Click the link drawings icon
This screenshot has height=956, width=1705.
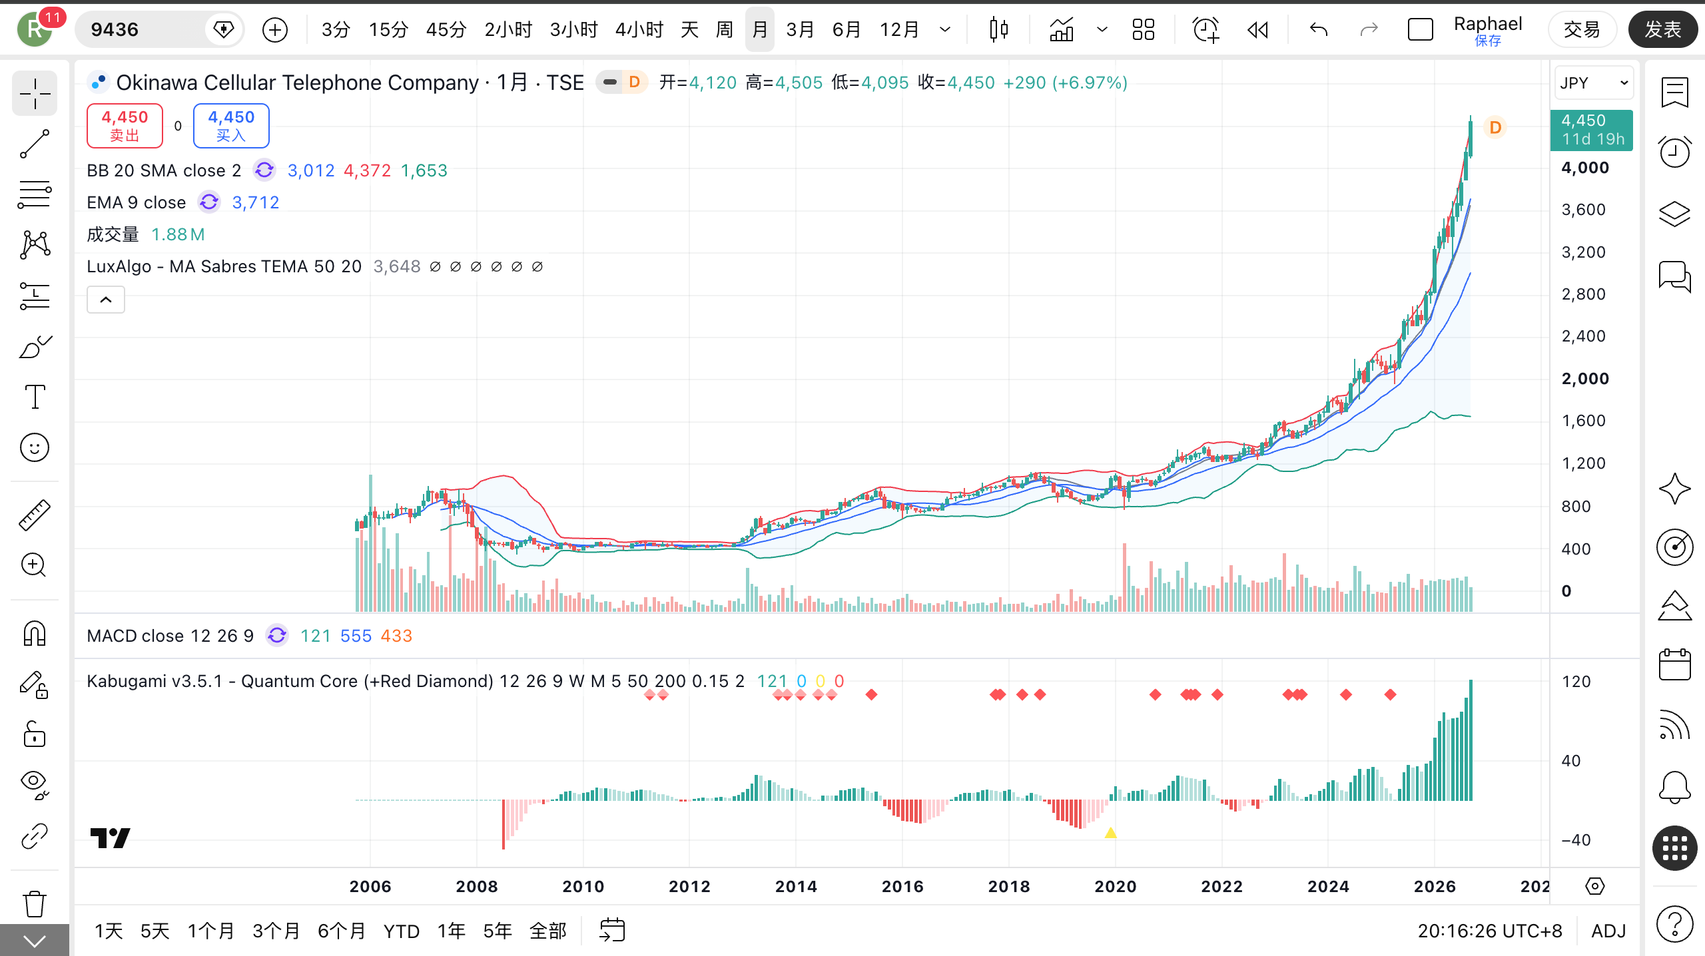[35, 836]
